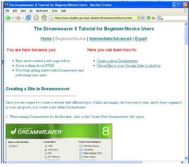This screenshot has width=189, height=167.
Task: Click 'Have never created a web page before' bullet
Action: point(43,61)
